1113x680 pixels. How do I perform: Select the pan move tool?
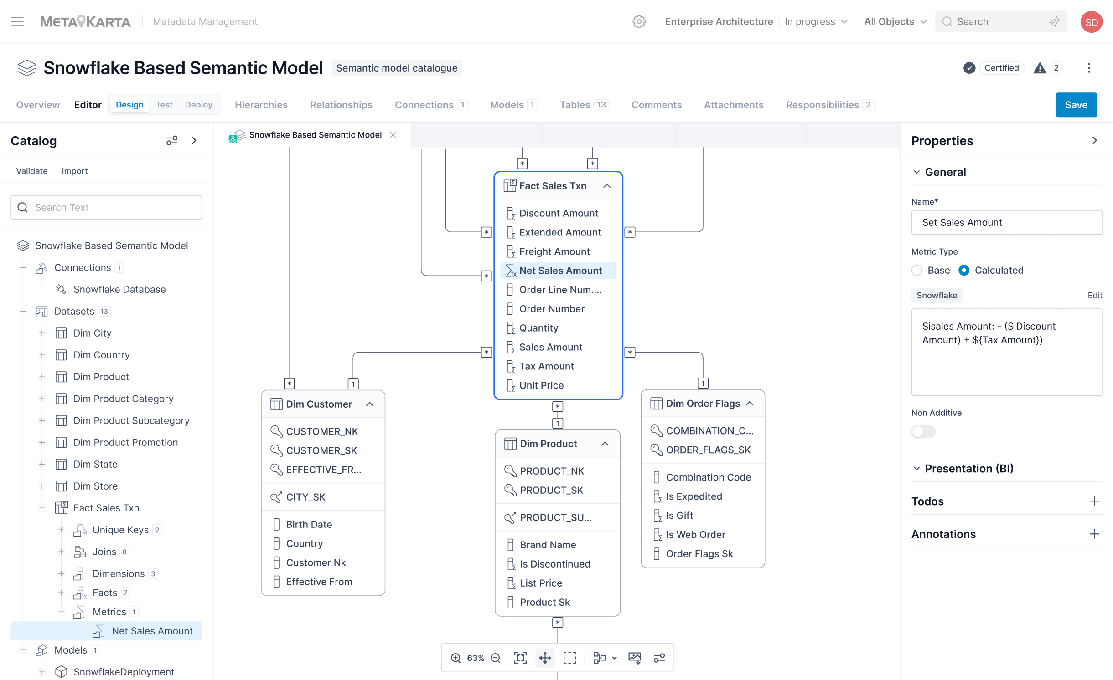[x=545, y=658]
